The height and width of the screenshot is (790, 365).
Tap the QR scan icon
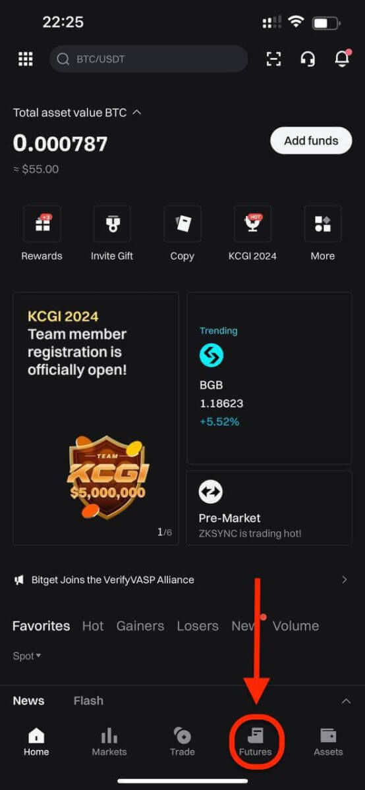click(273, 59)
